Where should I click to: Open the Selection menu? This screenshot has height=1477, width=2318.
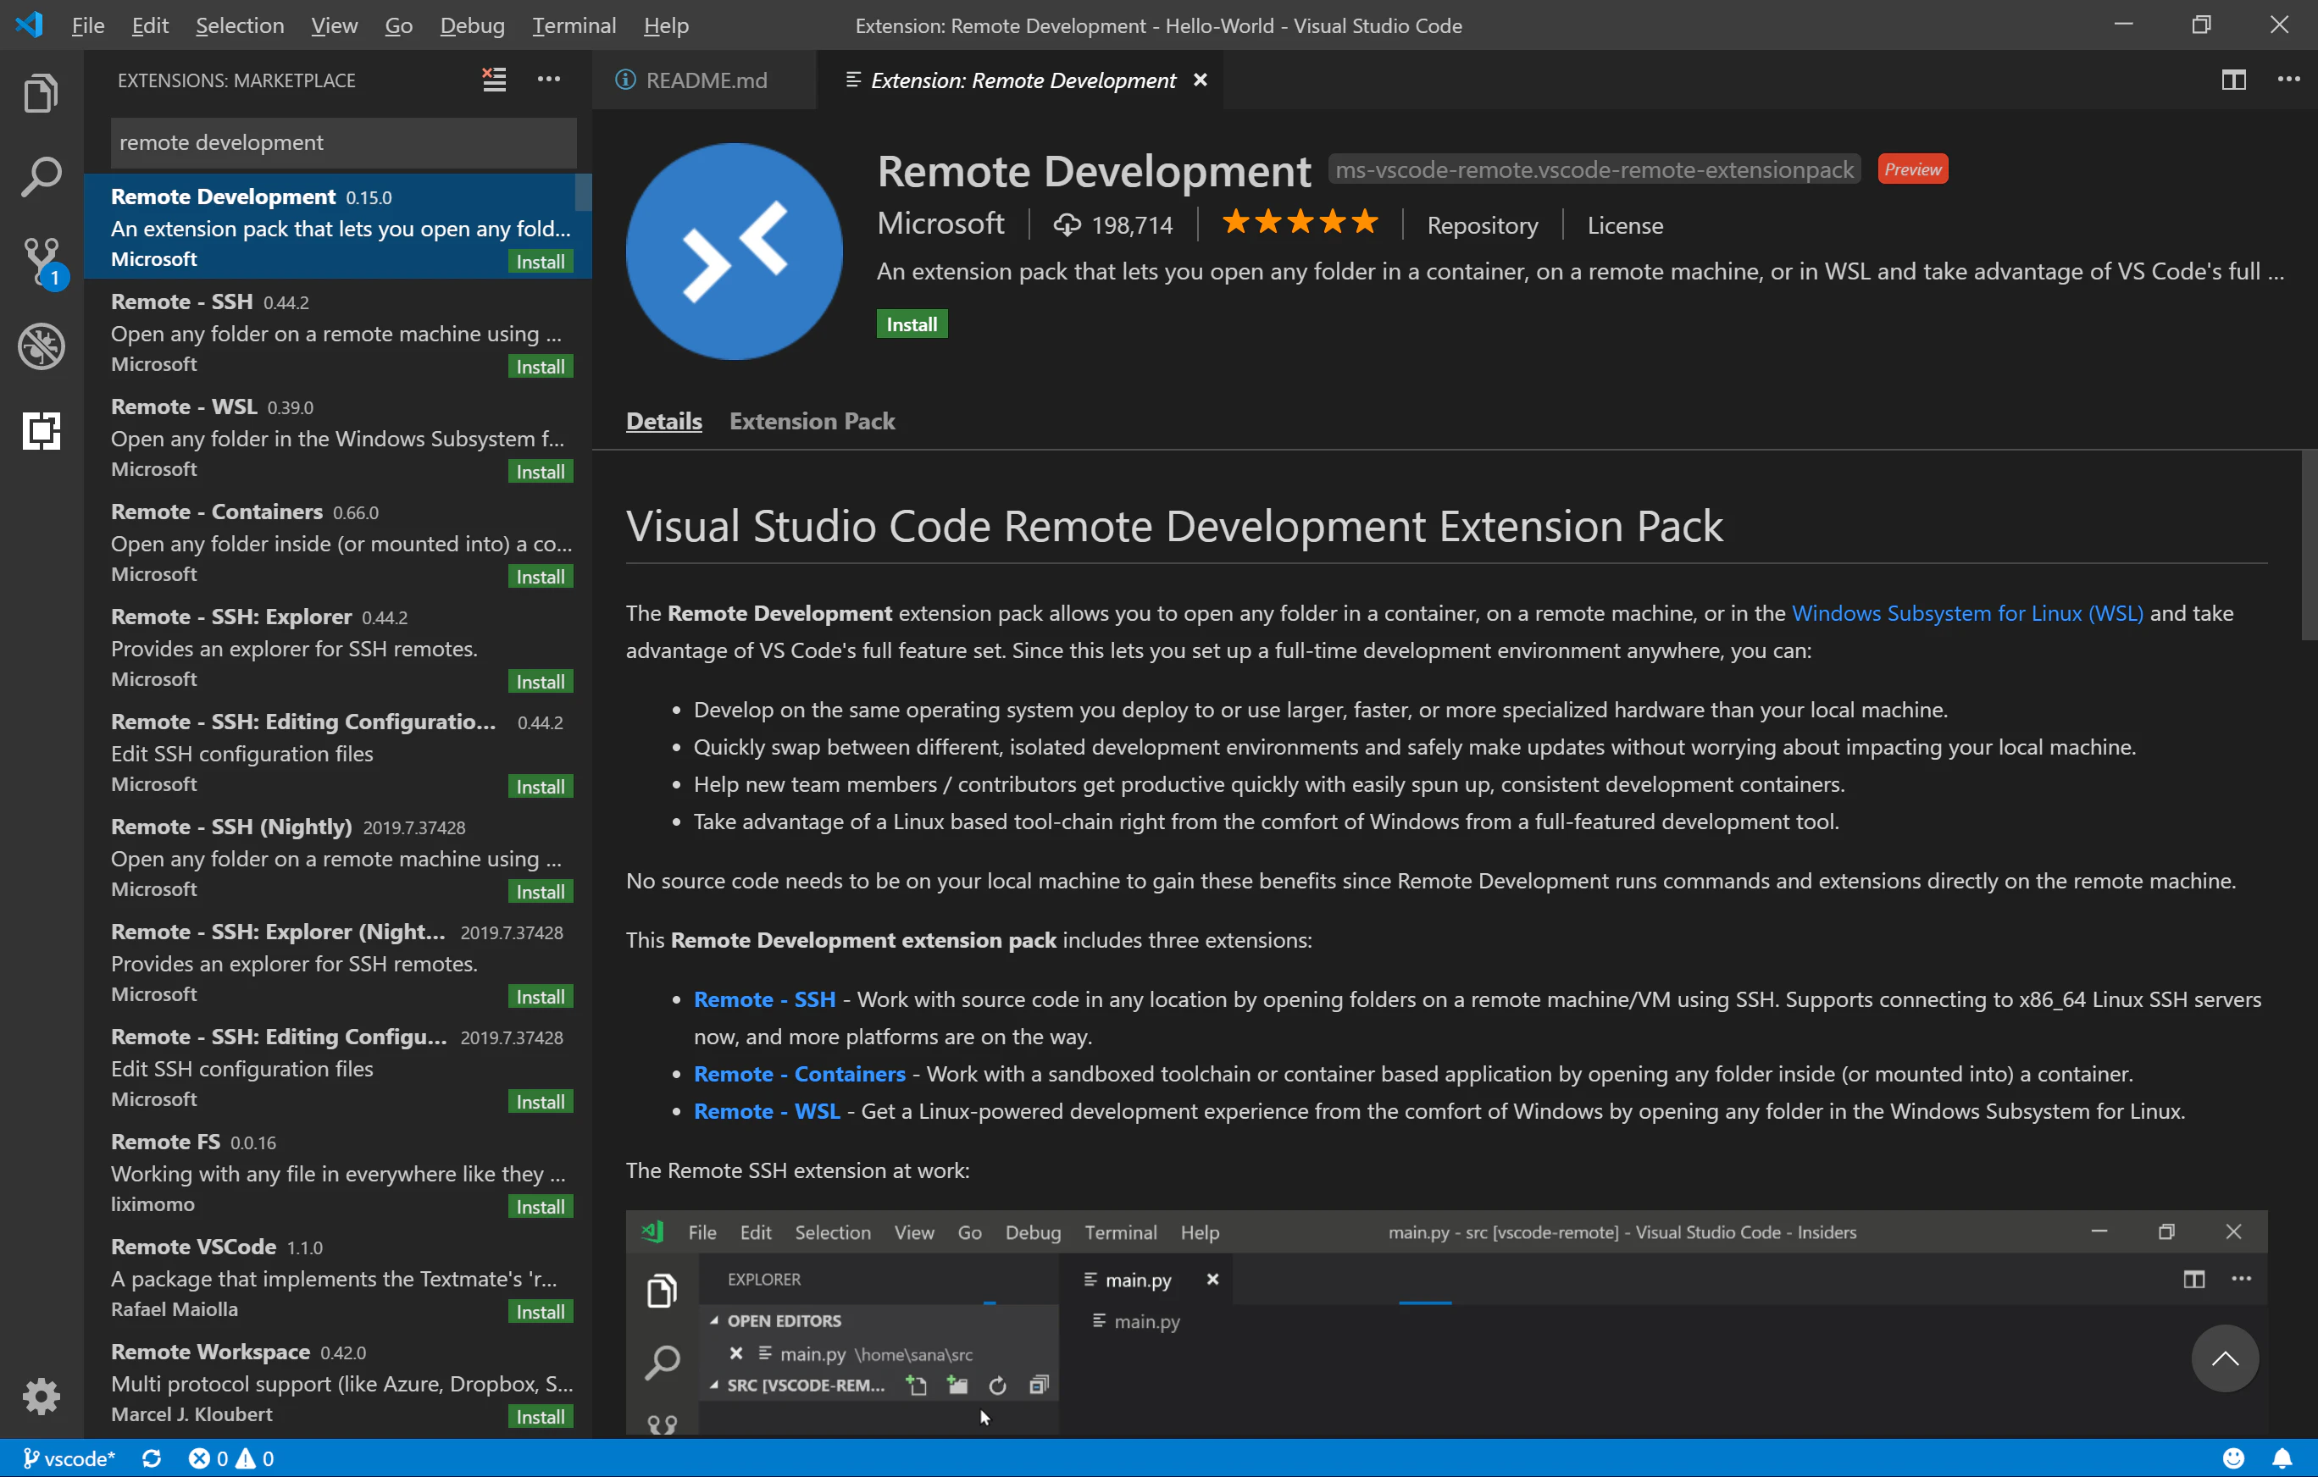tap(240, 25)
